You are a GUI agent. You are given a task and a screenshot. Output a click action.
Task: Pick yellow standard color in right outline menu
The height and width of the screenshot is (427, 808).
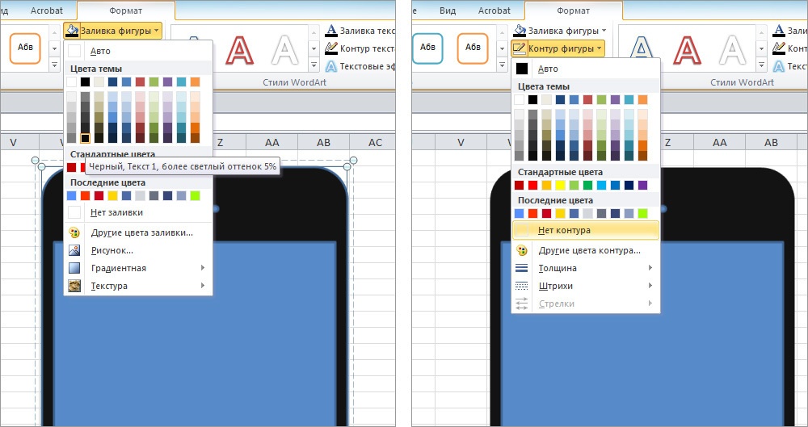coord(560,185)
